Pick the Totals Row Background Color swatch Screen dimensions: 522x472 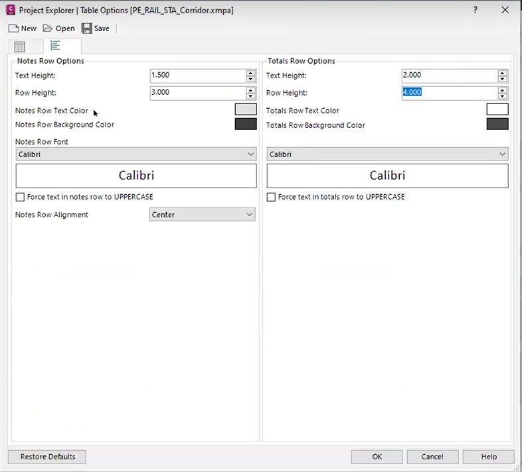pyautogui.click(x=497, y=124)
